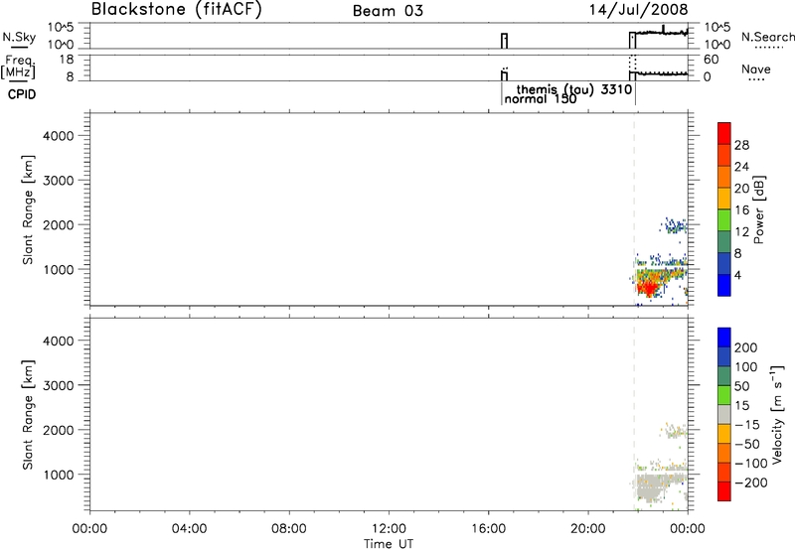
Task: Click the 'Freq. [MHz]' axis label
Action: pos(19,67)
